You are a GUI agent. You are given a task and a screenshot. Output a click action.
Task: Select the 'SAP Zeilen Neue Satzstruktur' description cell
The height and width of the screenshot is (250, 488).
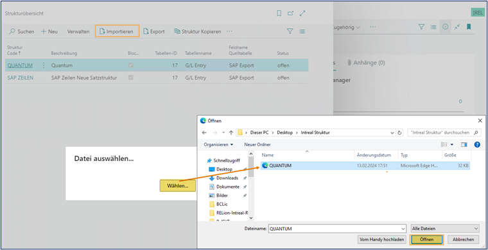click(x=84, y=78)
